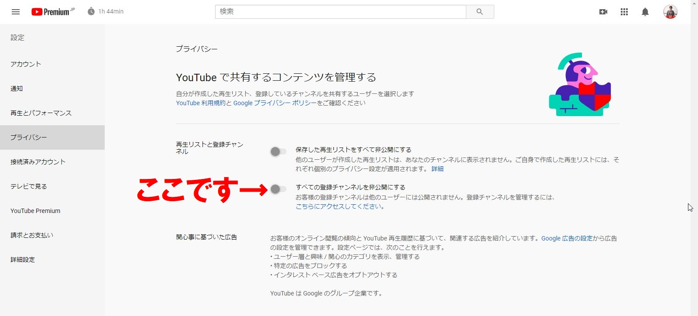Follow the Google プライバシー ポリシー link
Viewport: 698px width, 316px height.
275,103
